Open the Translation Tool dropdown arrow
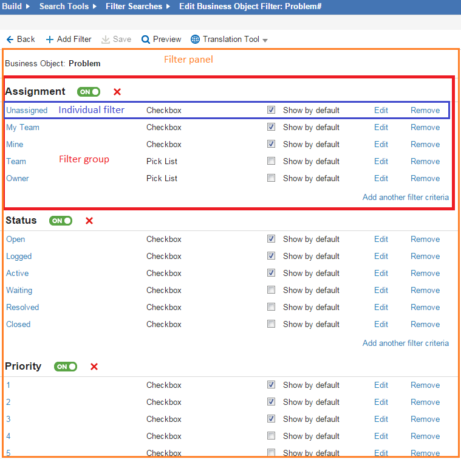This screenshot has height=459, width=461. tap(265, 40)
